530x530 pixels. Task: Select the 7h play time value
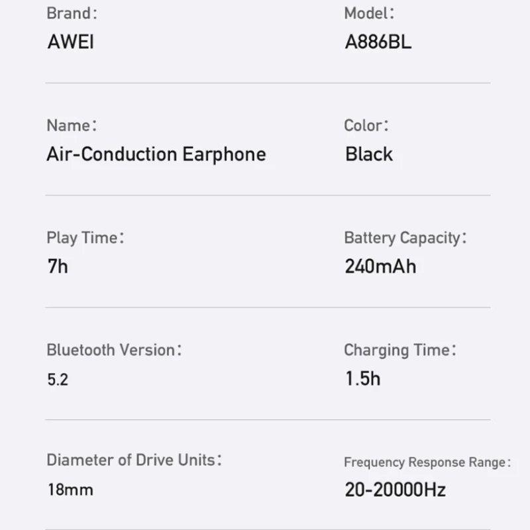click(58, 266)
